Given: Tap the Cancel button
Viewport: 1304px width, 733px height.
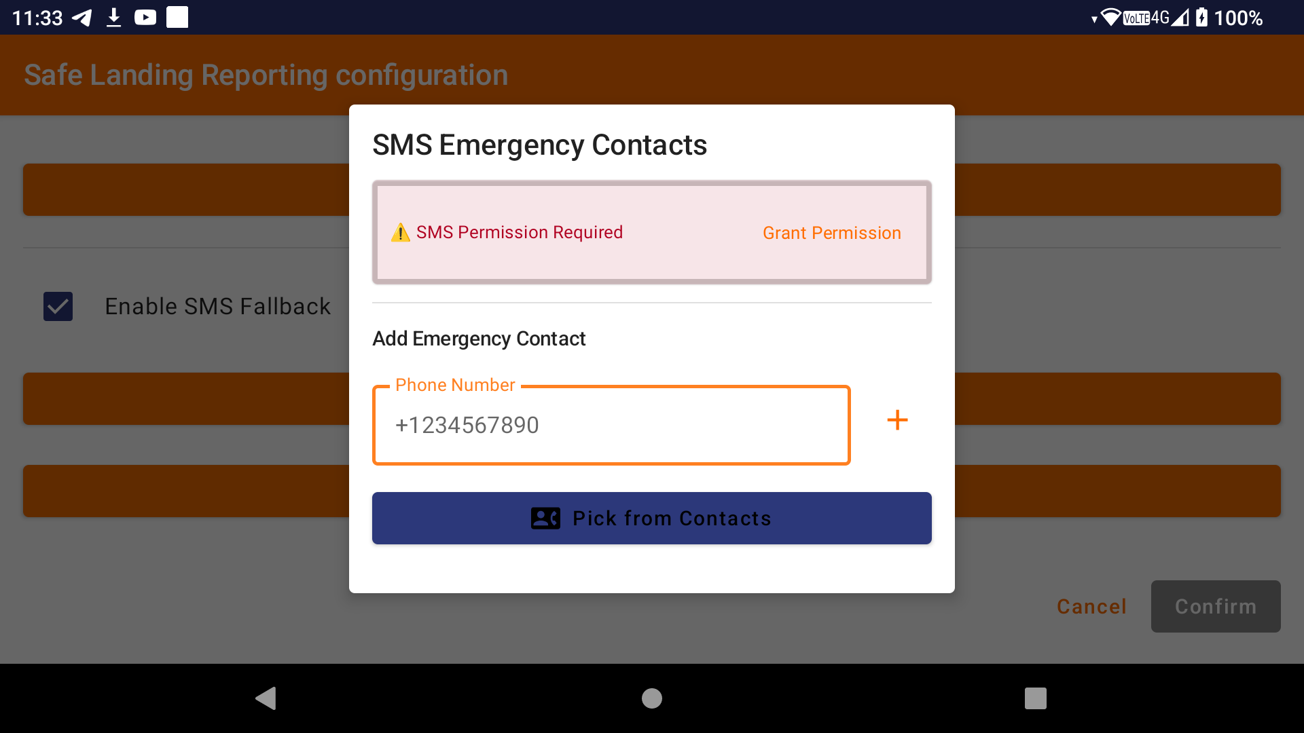Looking at the screenshot, I should pos(1091,606).
